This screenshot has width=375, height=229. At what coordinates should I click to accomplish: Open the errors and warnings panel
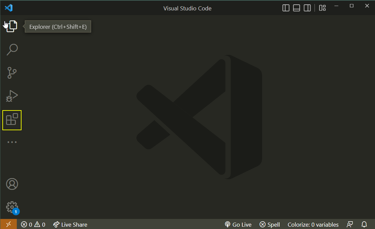[33, 224]
